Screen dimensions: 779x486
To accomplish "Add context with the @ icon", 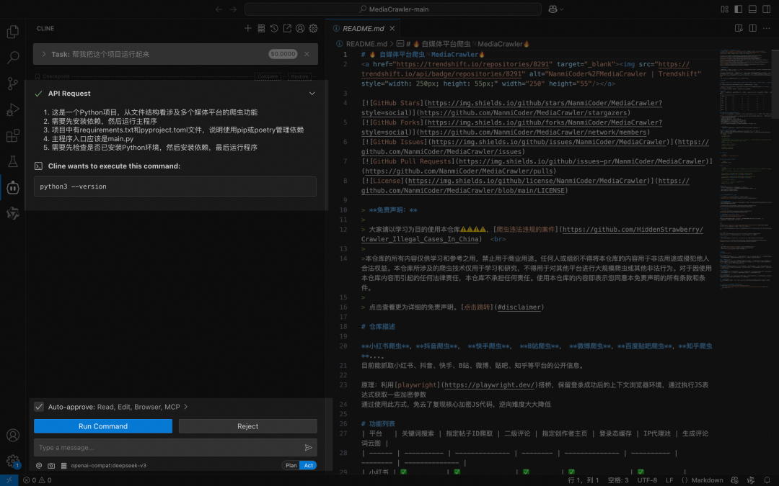I will pos(39,466).
